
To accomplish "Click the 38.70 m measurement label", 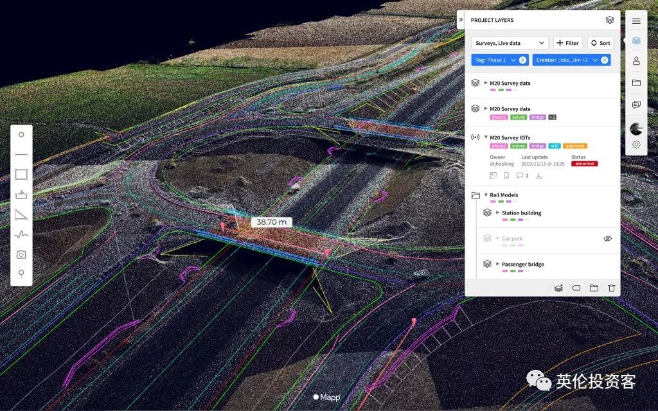I will pos(272,222).
